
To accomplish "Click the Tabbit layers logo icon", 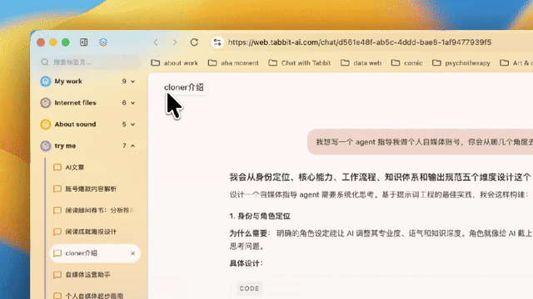I will click(103, 42).
